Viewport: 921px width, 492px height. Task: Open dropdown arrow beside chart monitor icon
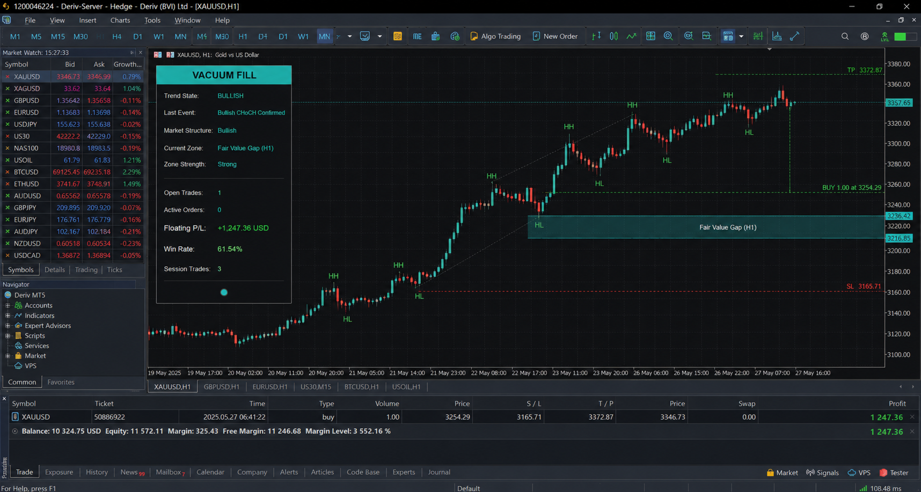pyautogui.click(x=379, y=36)
